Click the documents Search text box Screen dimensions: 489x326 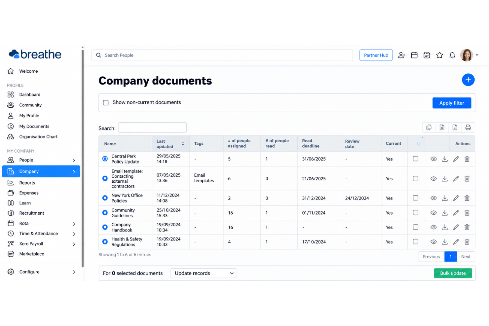153,127
